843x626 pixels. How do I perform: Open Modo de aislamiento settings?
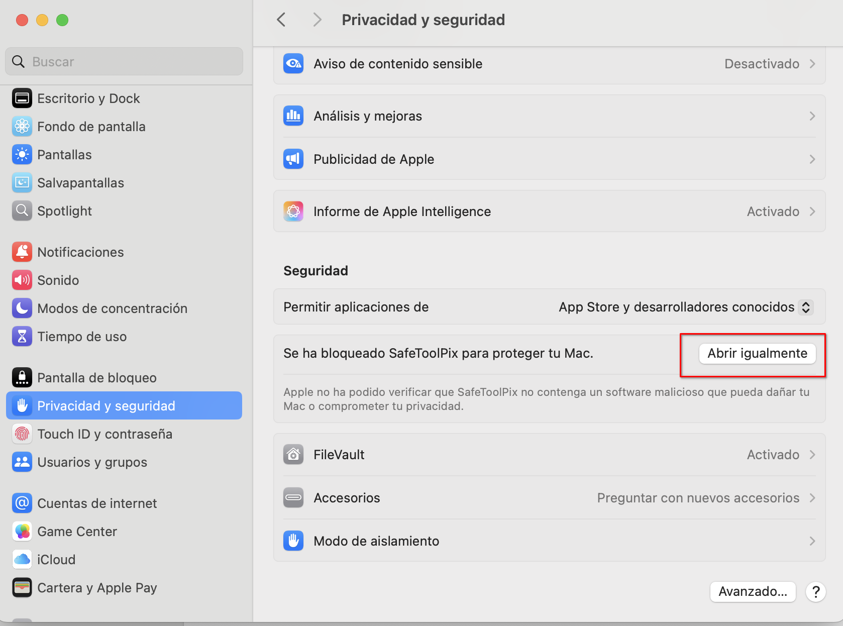coord(376,541)
